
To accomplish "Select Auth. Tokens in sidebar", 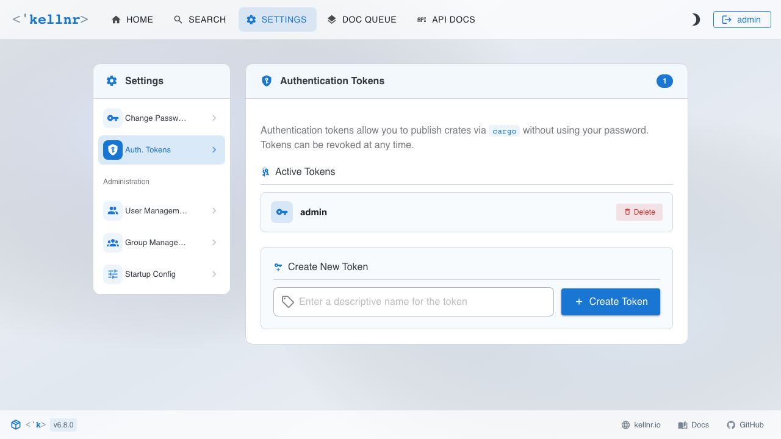I will (x=162, y=150).
